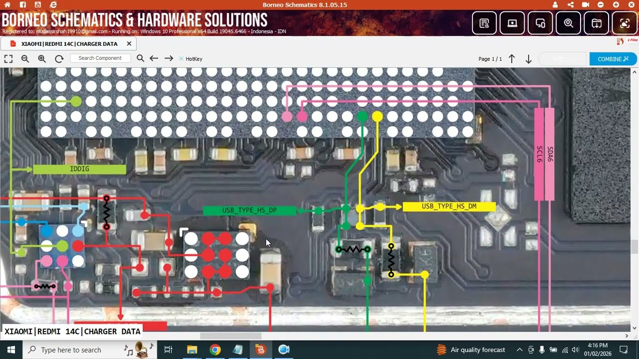The image size is (639, 359).
Task: Open the Air quality forecast widget
Action: (x=471, y=350)
